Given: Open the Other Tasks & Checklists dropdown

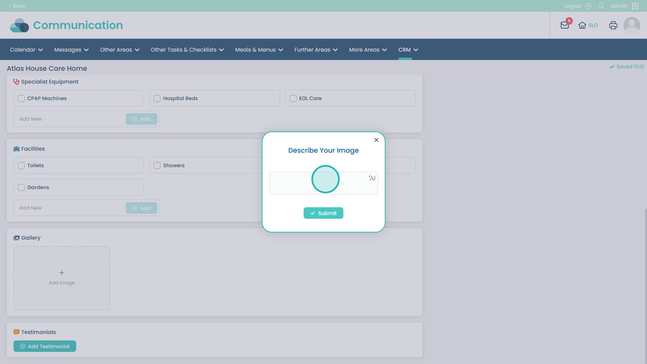Looking at the screenshot, I should (x=187, y=50).
